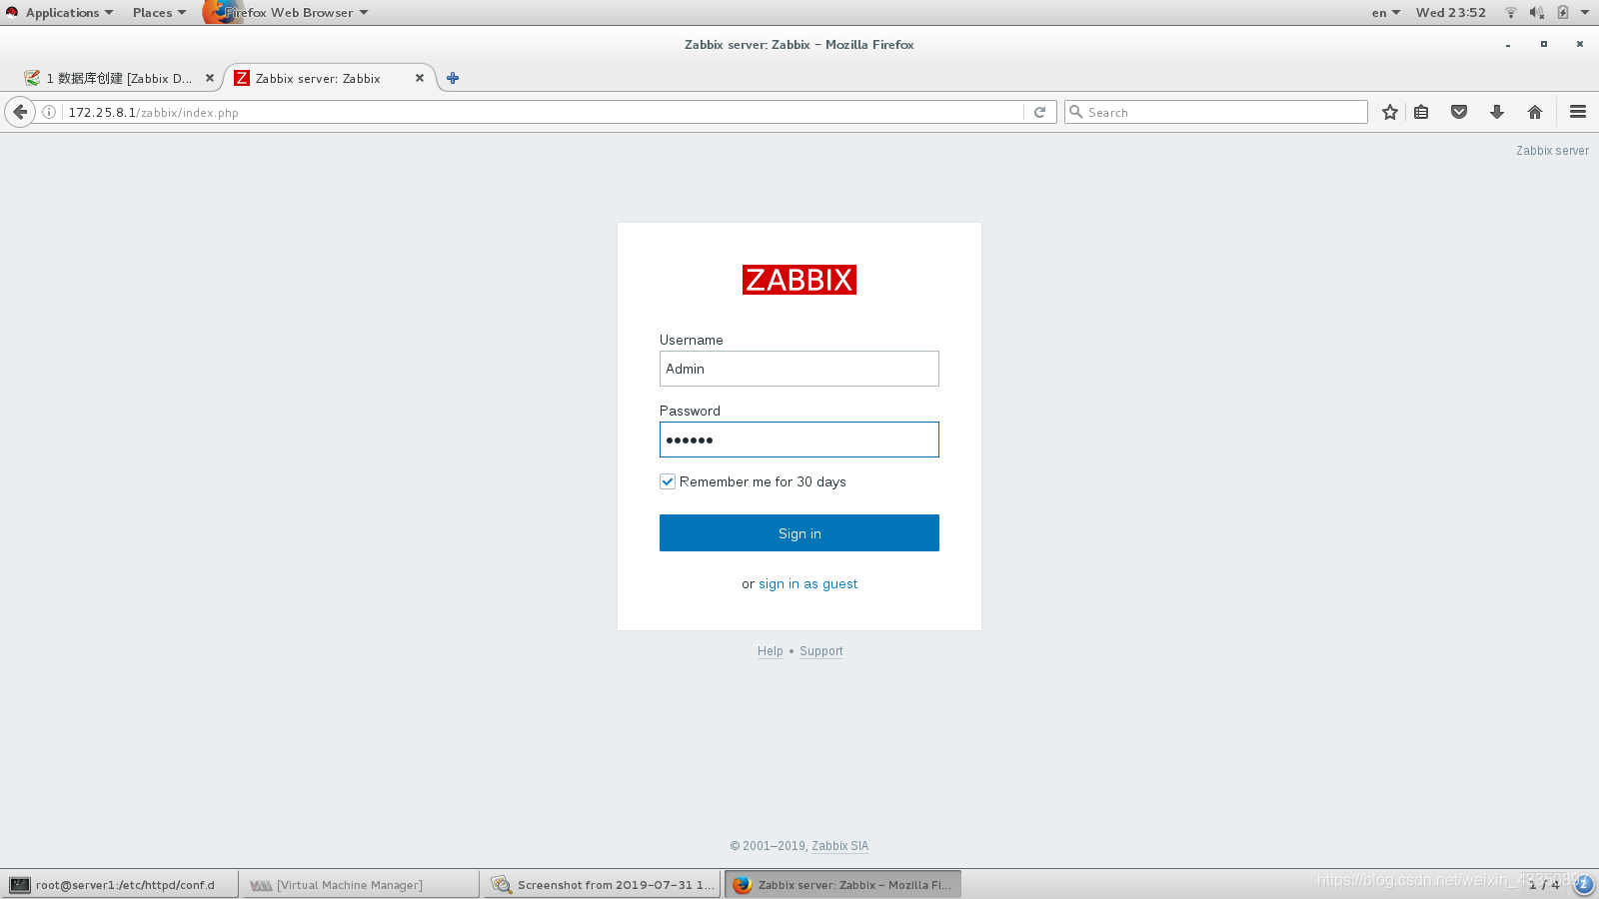Click the battery power icon
This screenshot has height=899, width=1599.
tap(1563, 13)
